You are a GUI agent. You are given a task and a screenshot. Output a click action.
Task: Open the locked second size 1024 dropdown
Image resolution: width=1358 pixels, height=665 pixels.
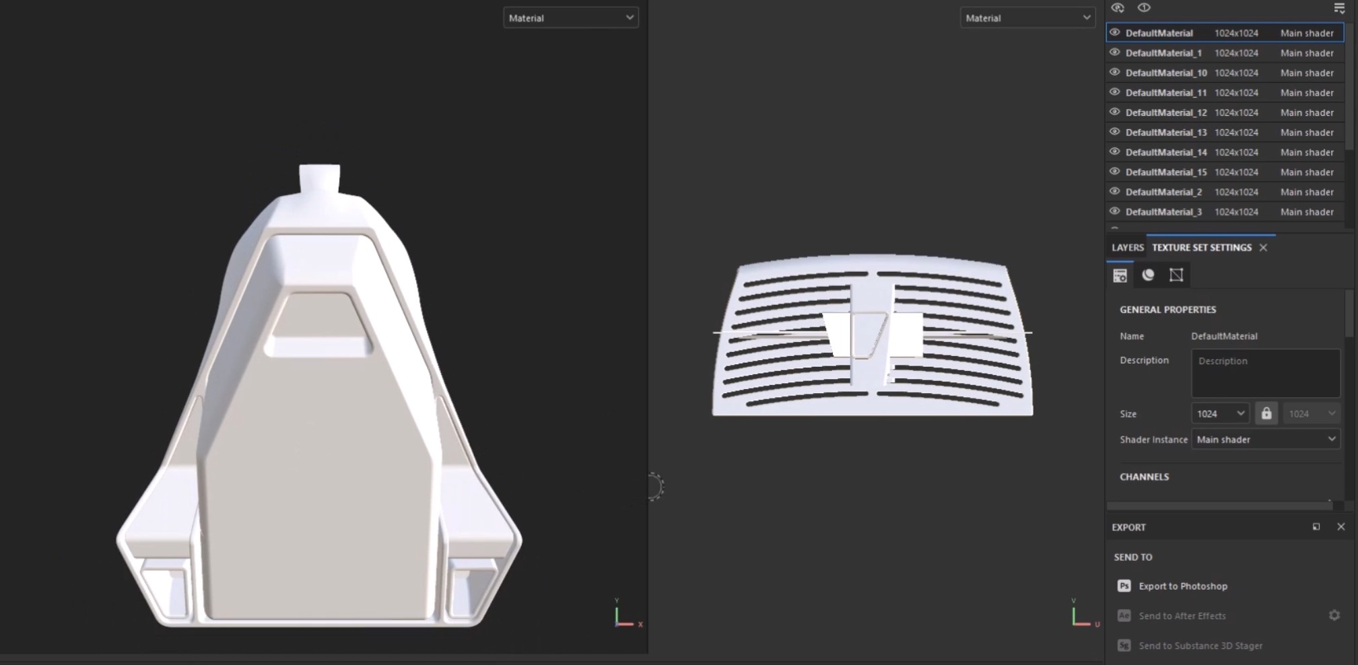1312,413
